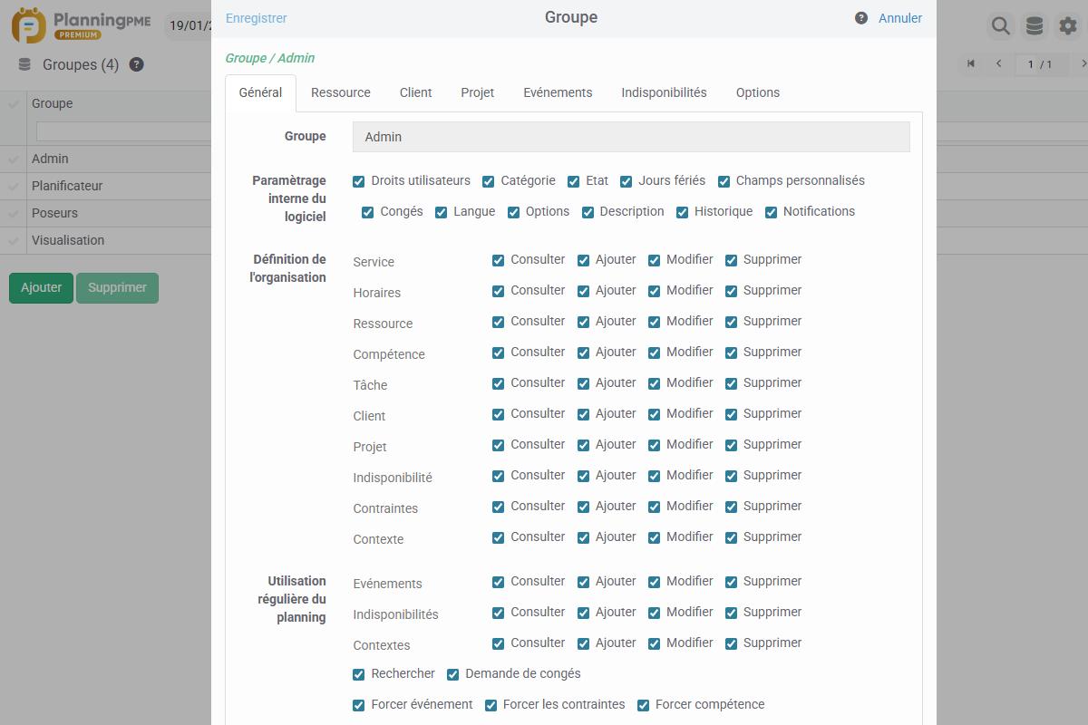The height and width of the screenshot is (725, 1088).
Task: Toggle the Notifications checkbox
Action: coord(771,212)
